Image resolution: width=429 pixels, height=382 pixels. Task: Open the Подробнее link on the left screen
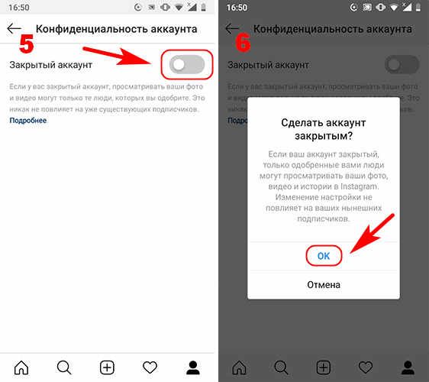(28, 120)
